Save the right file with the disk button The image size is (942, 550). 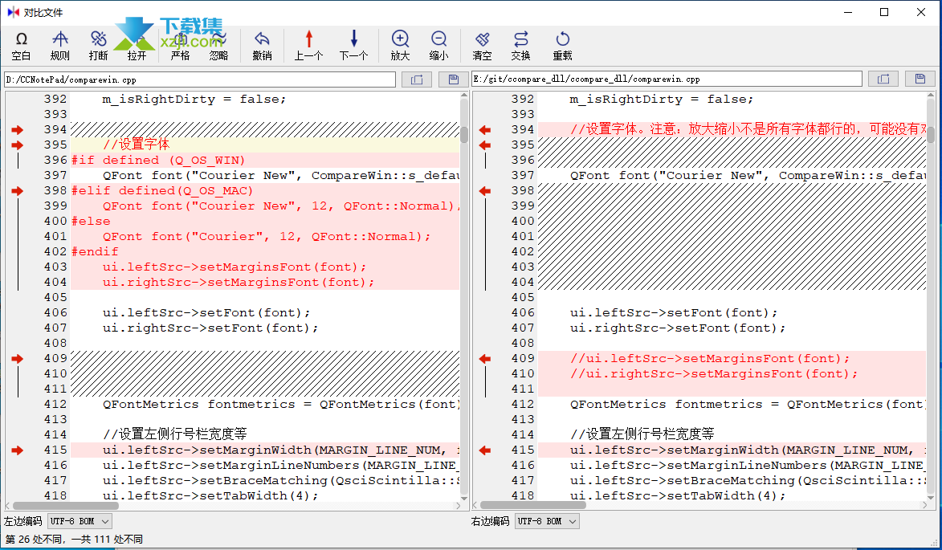pos(920,79)
